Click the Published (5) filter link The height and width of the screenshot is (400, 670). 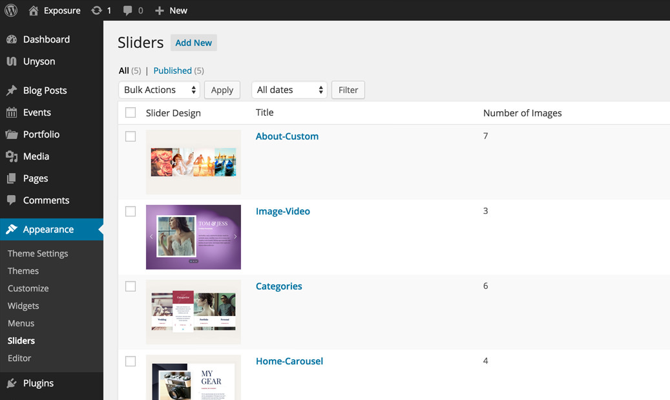point(178,70)
